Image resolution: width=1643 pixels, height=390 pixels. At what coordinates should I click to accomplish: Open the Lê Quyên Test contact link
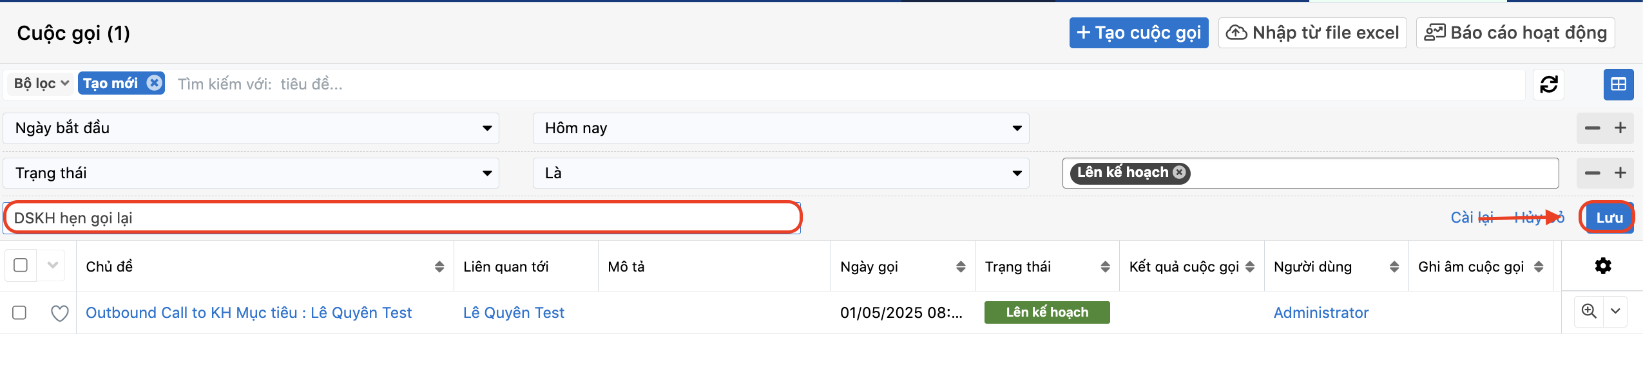coord(514,313)
